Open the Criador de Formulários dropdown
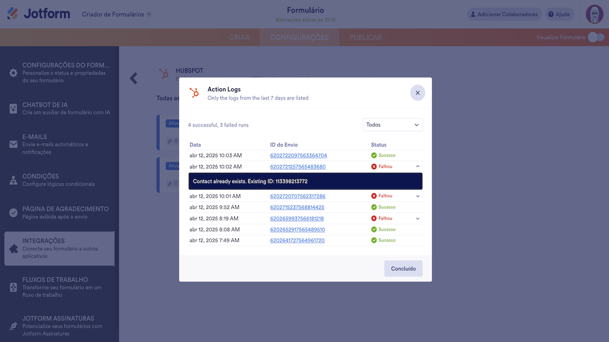 coord(117,14)
